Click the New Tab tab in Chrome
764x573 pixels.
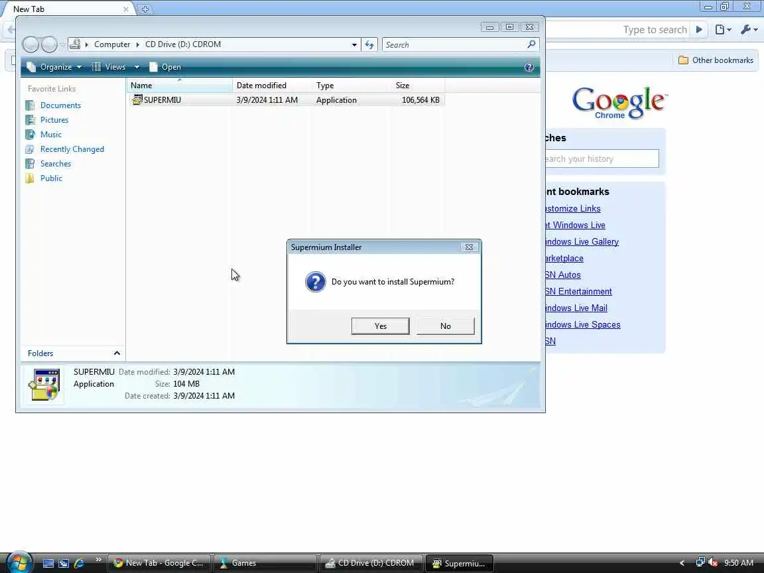click(67, 9)
